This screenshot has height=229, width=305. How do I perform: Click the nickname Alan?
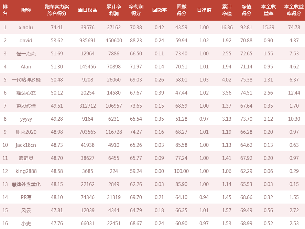26,67
